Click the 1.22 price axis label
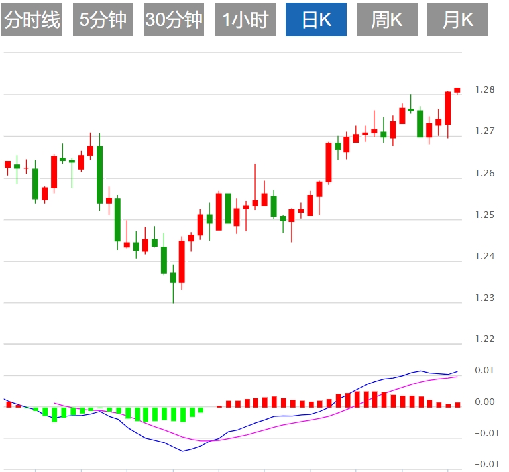This screenshot has width=509, height=472. pyautogui.click(x=484, y=339)
